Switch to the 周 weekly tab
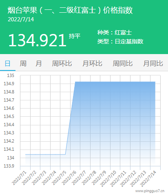Screen dimensions: 168x195 coord(23,63)
